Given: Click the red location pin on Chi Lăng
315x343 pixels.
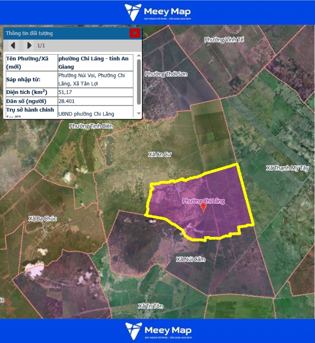Looking at the screenshot, I should (x=203, y=207).
